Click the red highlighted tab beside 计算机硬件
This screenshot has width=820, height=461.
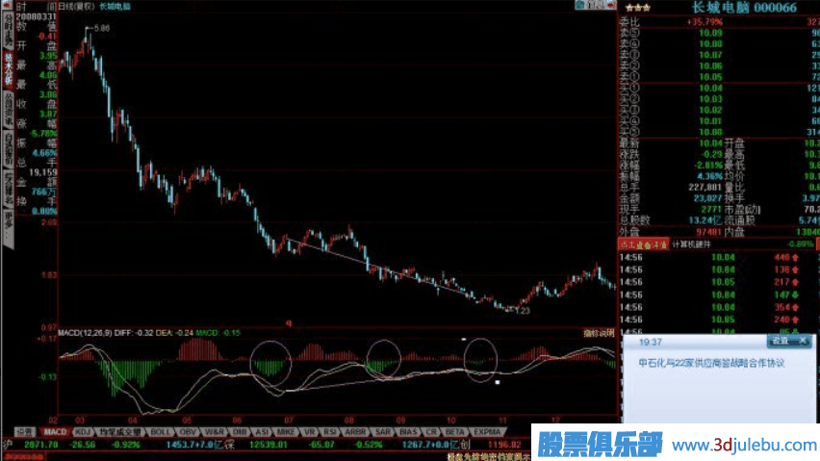pos(643,244)
